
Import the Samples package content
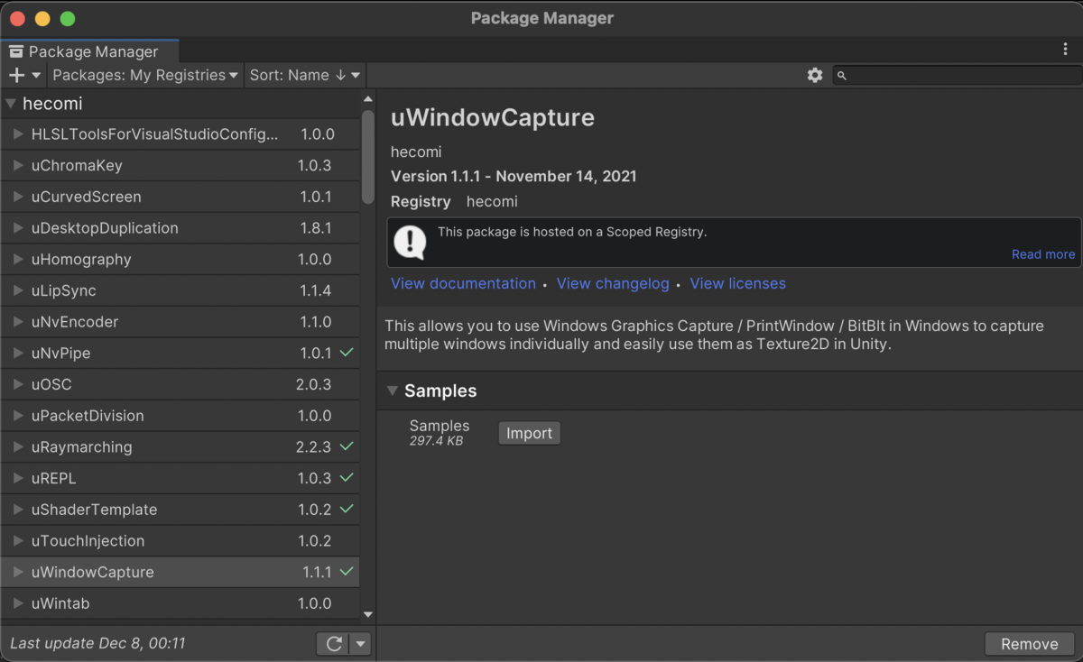pos(529,433)
